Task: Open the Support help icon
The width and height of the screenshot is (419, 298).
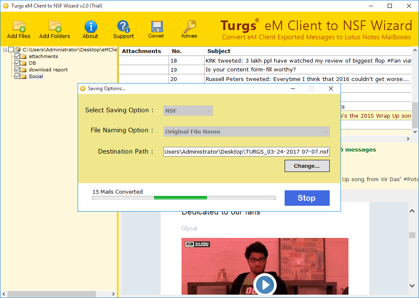Action: pos(123,26)
